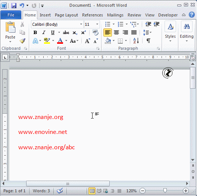Click the Grow Font icon
Screen dimensions: 197x196
pyautogui.click(x=87, y=41)
